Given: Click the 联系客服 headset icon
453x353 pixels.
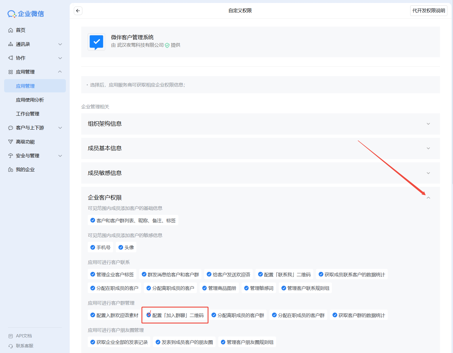Looking at the screenshot, I should tap(11, 346).
